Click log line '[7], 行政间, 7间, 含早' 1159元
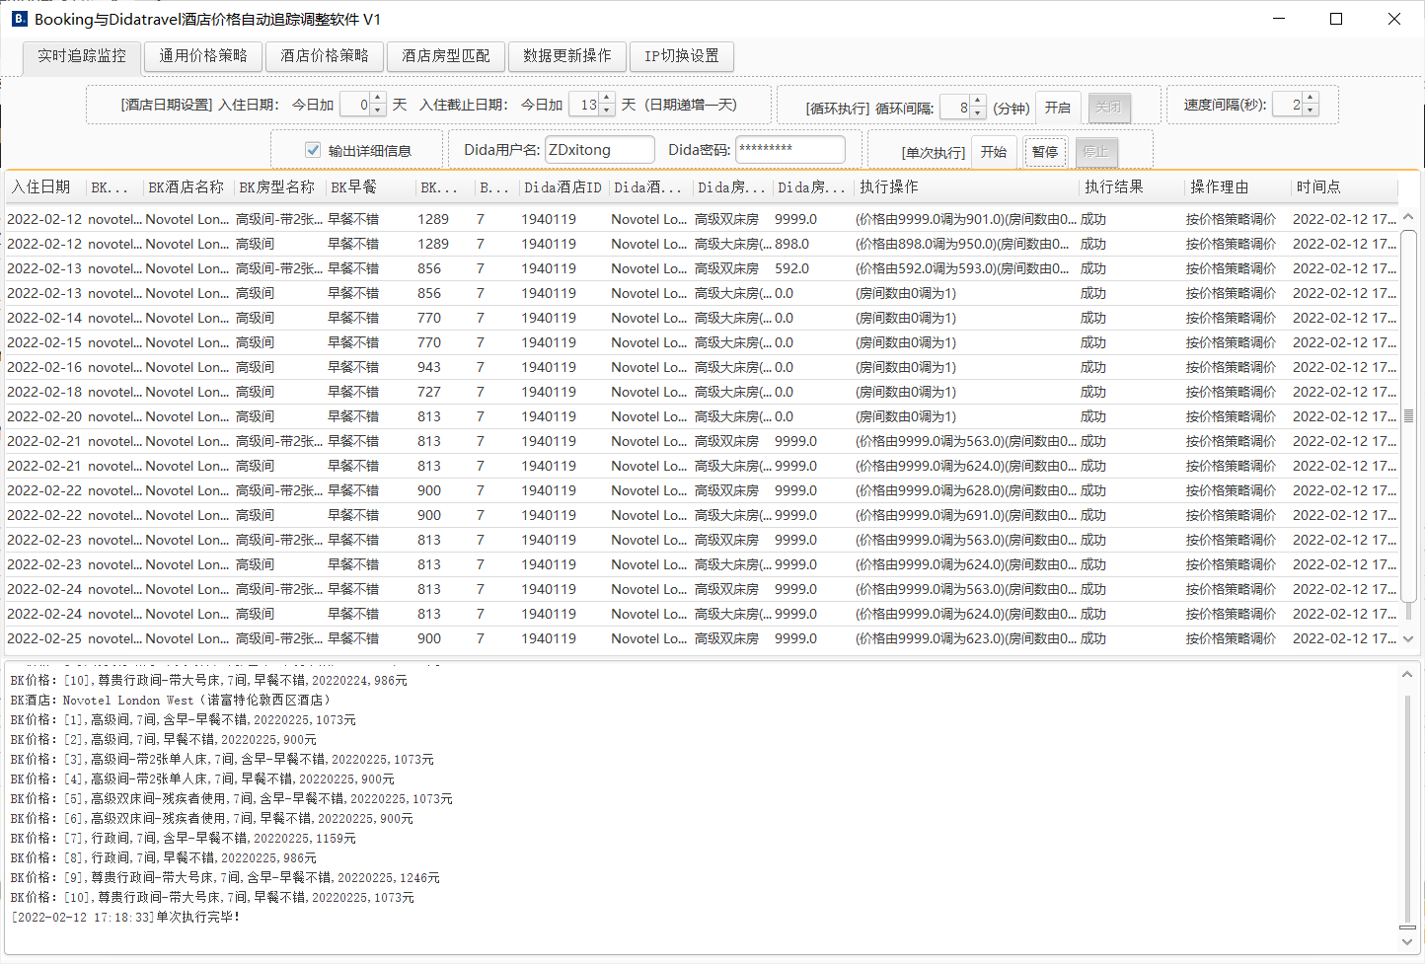Image resolution: width=1425 pixels, height=964 pixels. coord(184,839)
